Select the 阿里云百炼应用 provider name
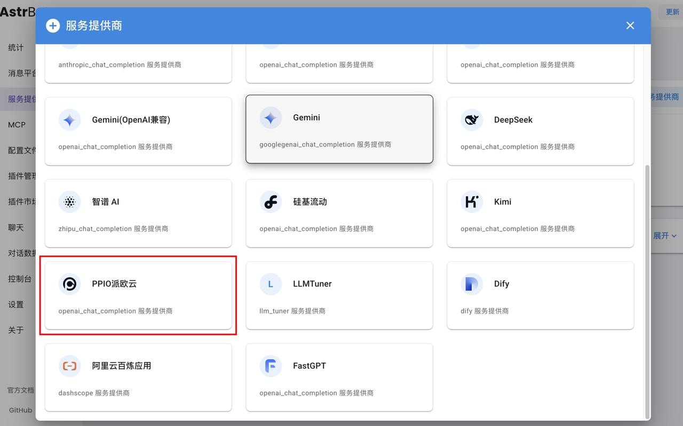683x426 pixels. [122, 366]
